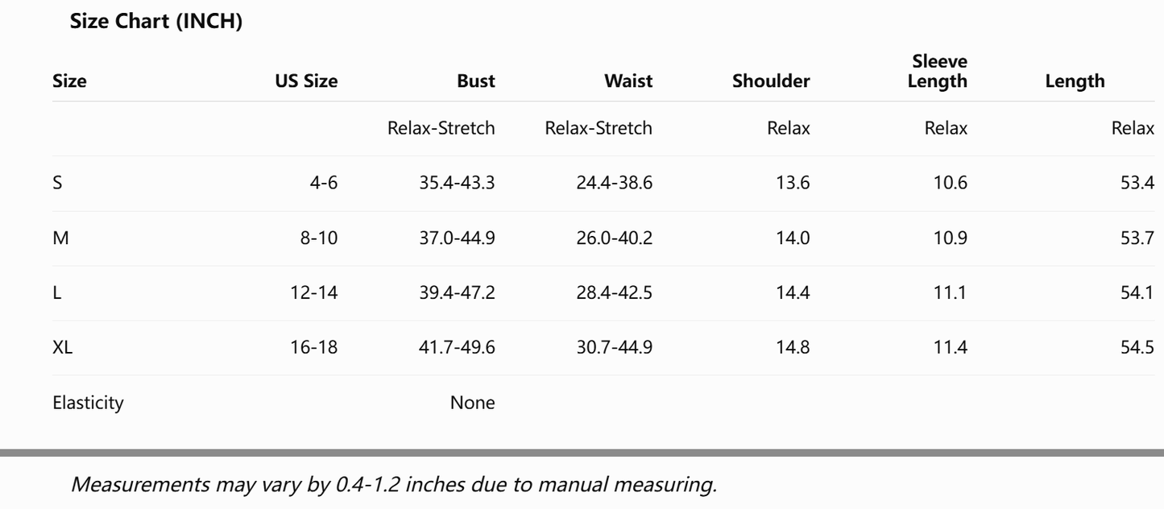This screenshot has height=509, width=1164.
Task: Click the measurements may vary note
Action: tap(393, 484)
